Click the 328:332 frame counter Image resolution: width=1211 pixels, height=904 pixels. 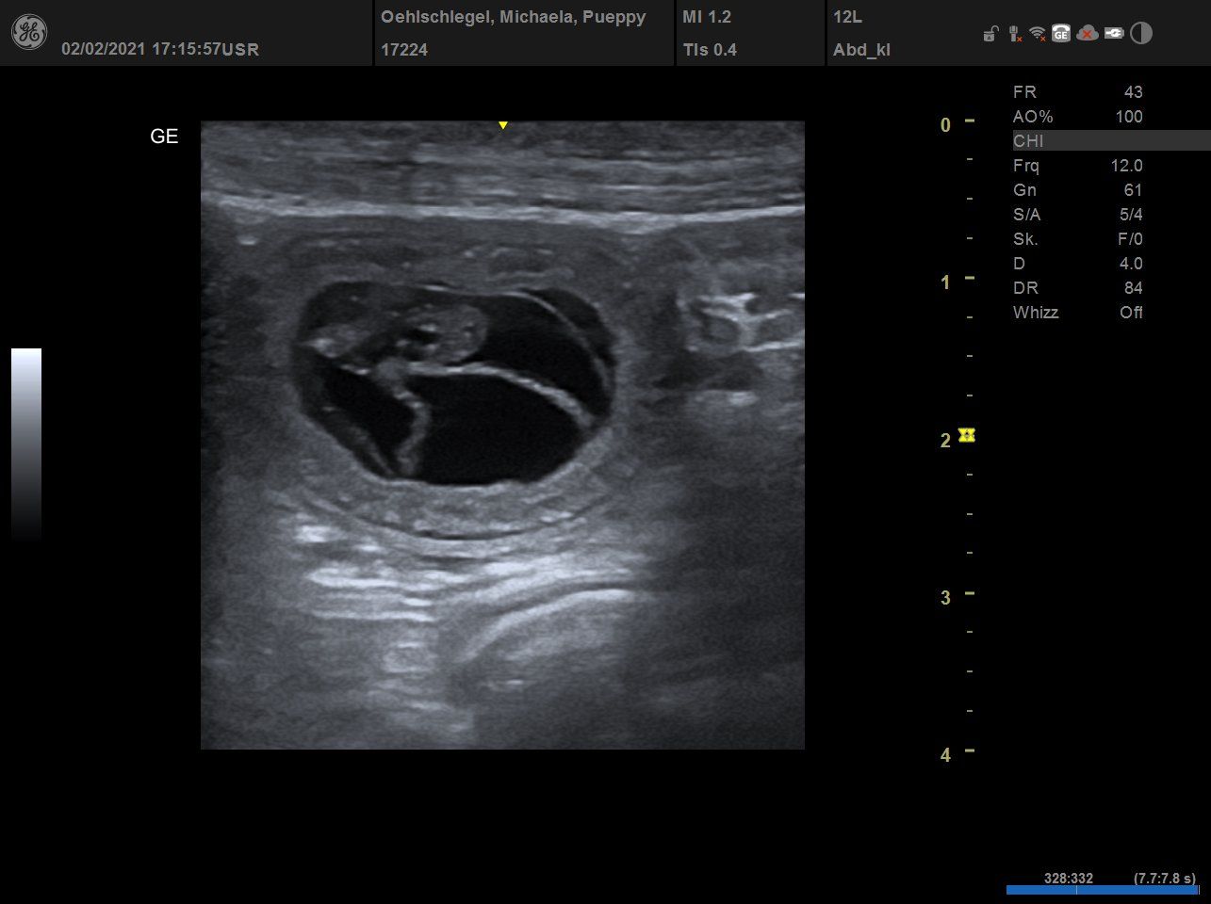click(x=1069, y=878)
